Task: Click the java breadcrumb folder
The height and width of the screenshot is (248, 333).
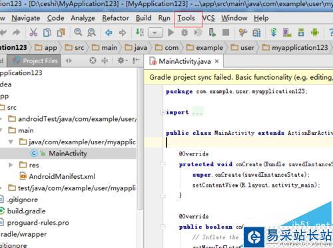Action: point(136,47)
